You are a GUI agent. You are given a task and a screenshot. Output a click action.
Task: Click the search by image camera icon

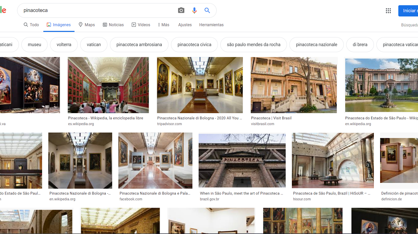click(x=181, y=10)
